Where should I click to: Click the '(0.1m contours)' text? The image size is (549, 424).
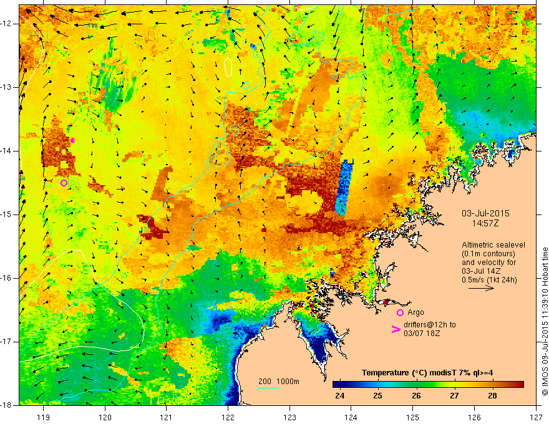click(488, 254)
